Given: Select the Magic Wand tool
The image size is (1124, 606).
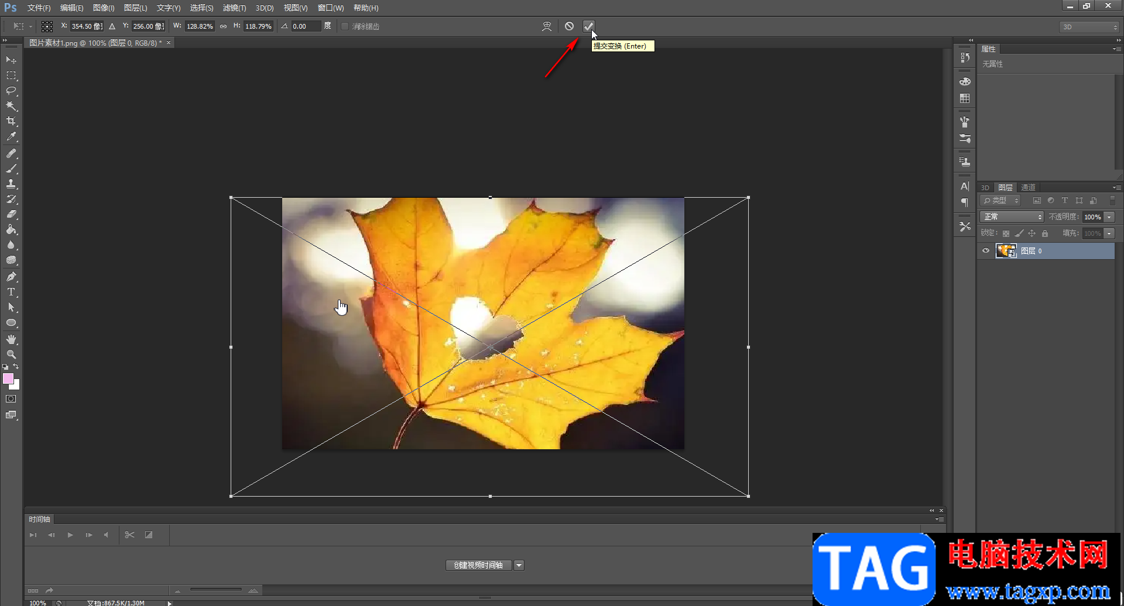Looking at the screenshot, I should pos(11,106).
